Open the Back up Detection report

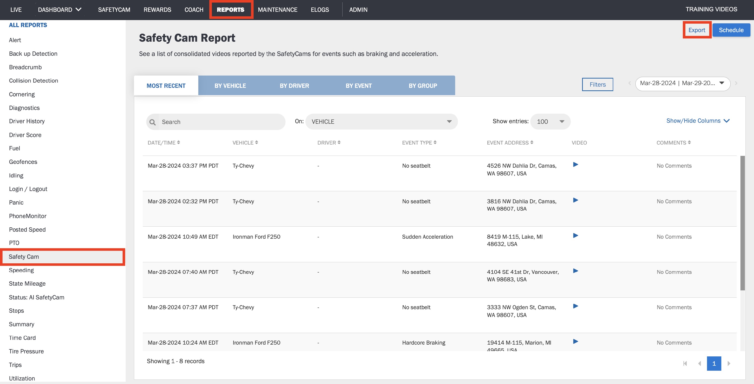point(33,53)
